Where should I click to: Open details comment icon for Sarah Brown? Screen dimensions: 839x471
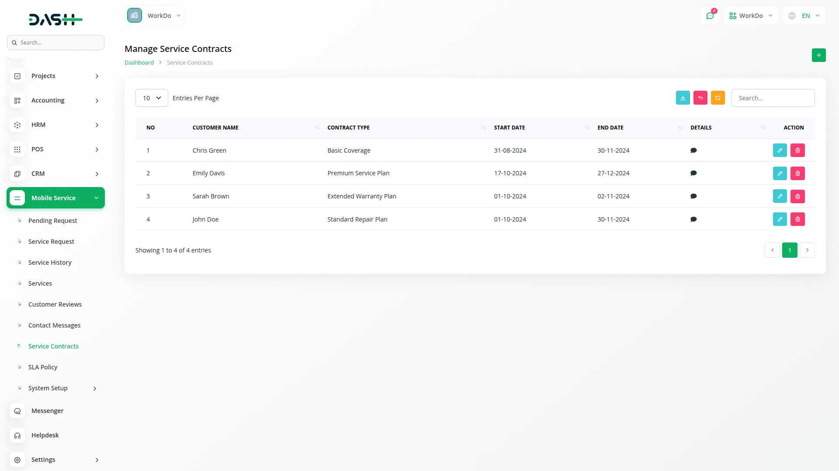[x=693, y=196]
